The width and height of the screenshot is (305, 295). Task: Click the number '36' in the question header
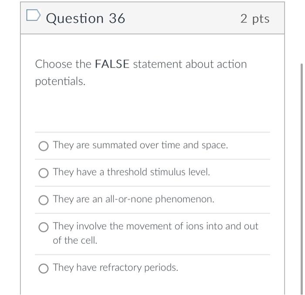click(116, 18)
